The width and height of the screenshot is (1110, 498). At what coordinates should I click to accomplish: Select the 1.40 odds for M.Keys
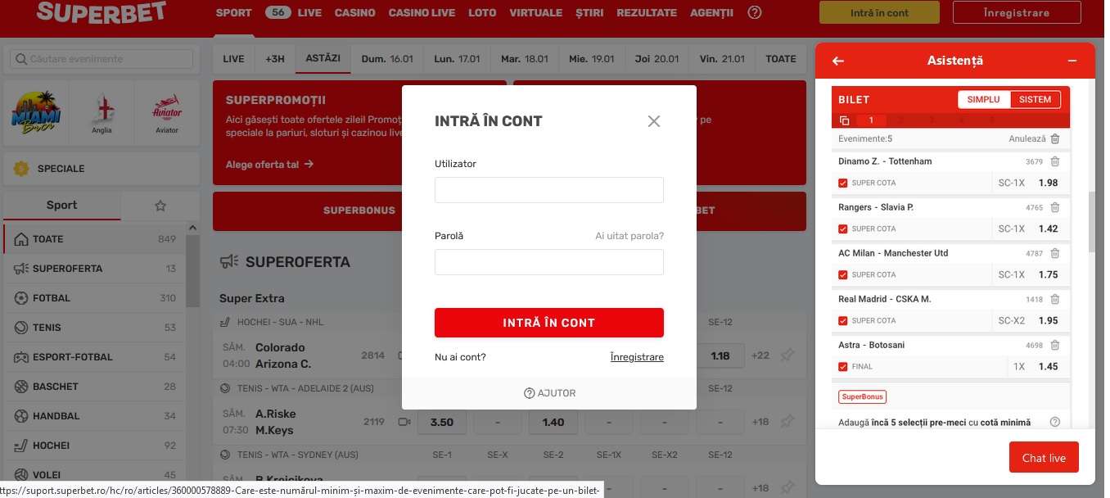click(553, 422)
